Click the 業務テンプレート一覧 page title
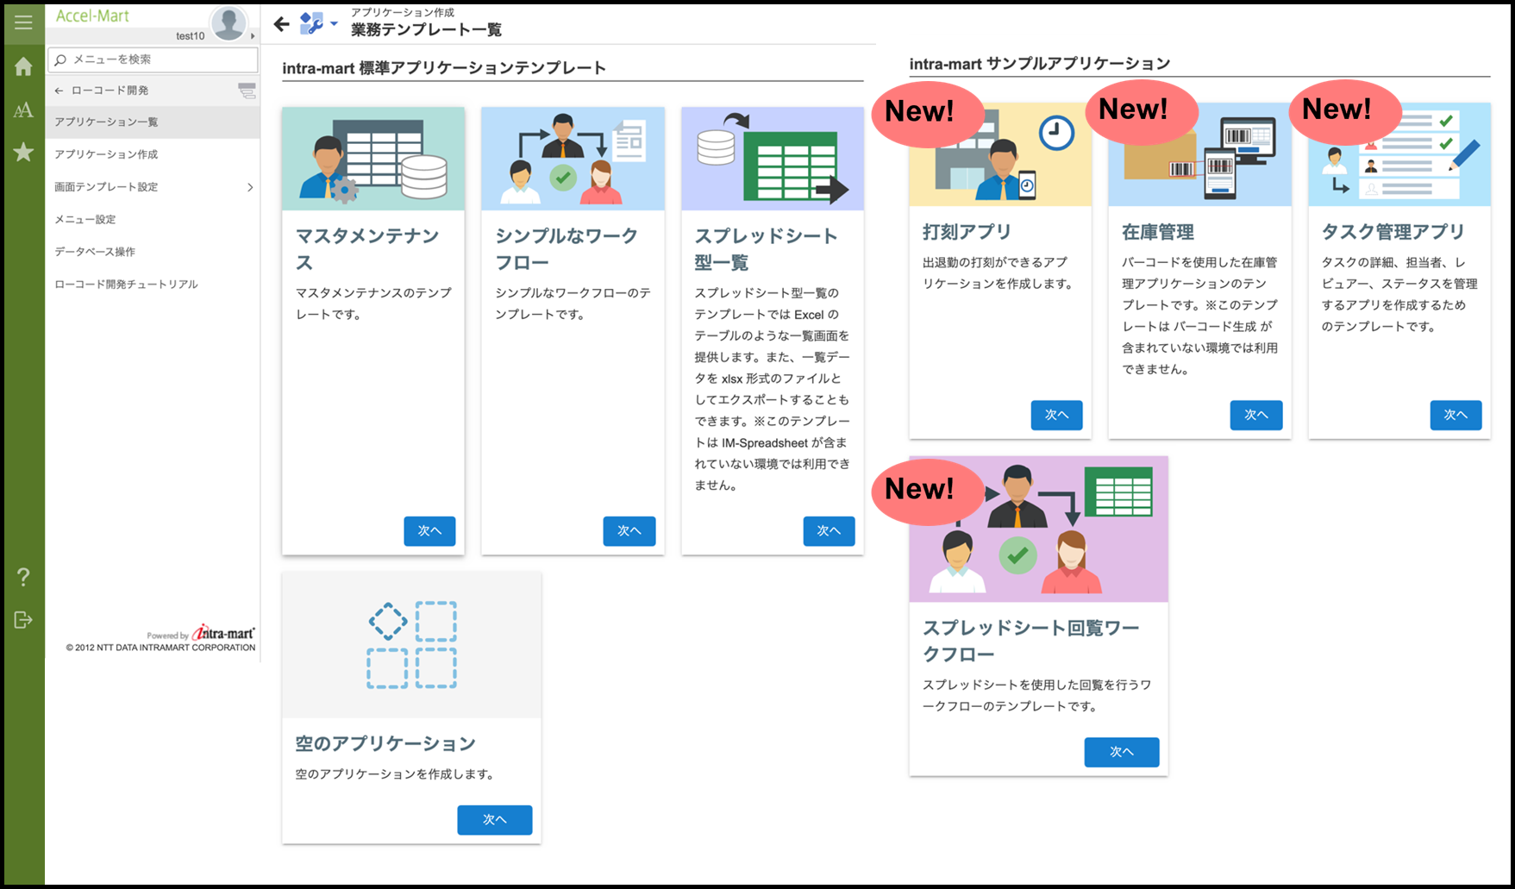The height and width of the screenshot is (889, 1515). click(426, 30)
